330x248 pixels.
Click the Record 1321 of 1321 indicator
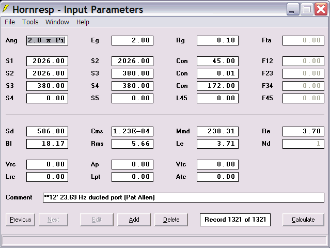coord(235,220)
